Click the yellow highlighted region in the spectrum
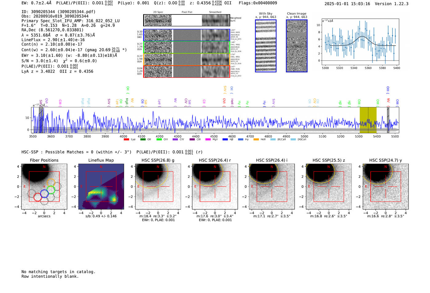Screen dimensions: 430x293 (x=368, y=120)
